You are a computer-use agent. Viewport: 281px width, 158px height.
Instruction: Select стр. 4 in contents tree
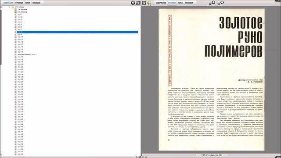20,22
